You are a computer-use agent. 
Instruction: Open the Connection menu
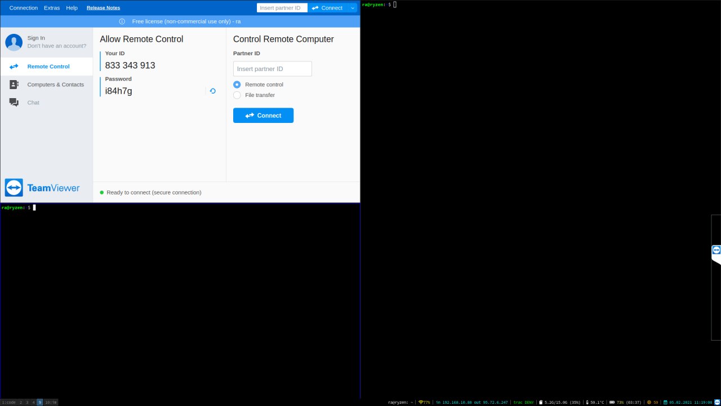pos(24,8)
